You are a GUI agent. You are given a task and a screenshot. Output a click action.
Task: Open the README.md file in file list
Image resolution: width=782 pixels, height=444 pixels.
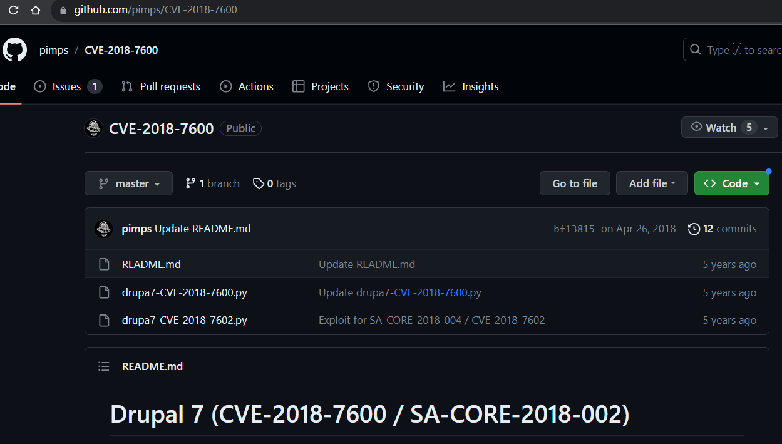point(152,264)
